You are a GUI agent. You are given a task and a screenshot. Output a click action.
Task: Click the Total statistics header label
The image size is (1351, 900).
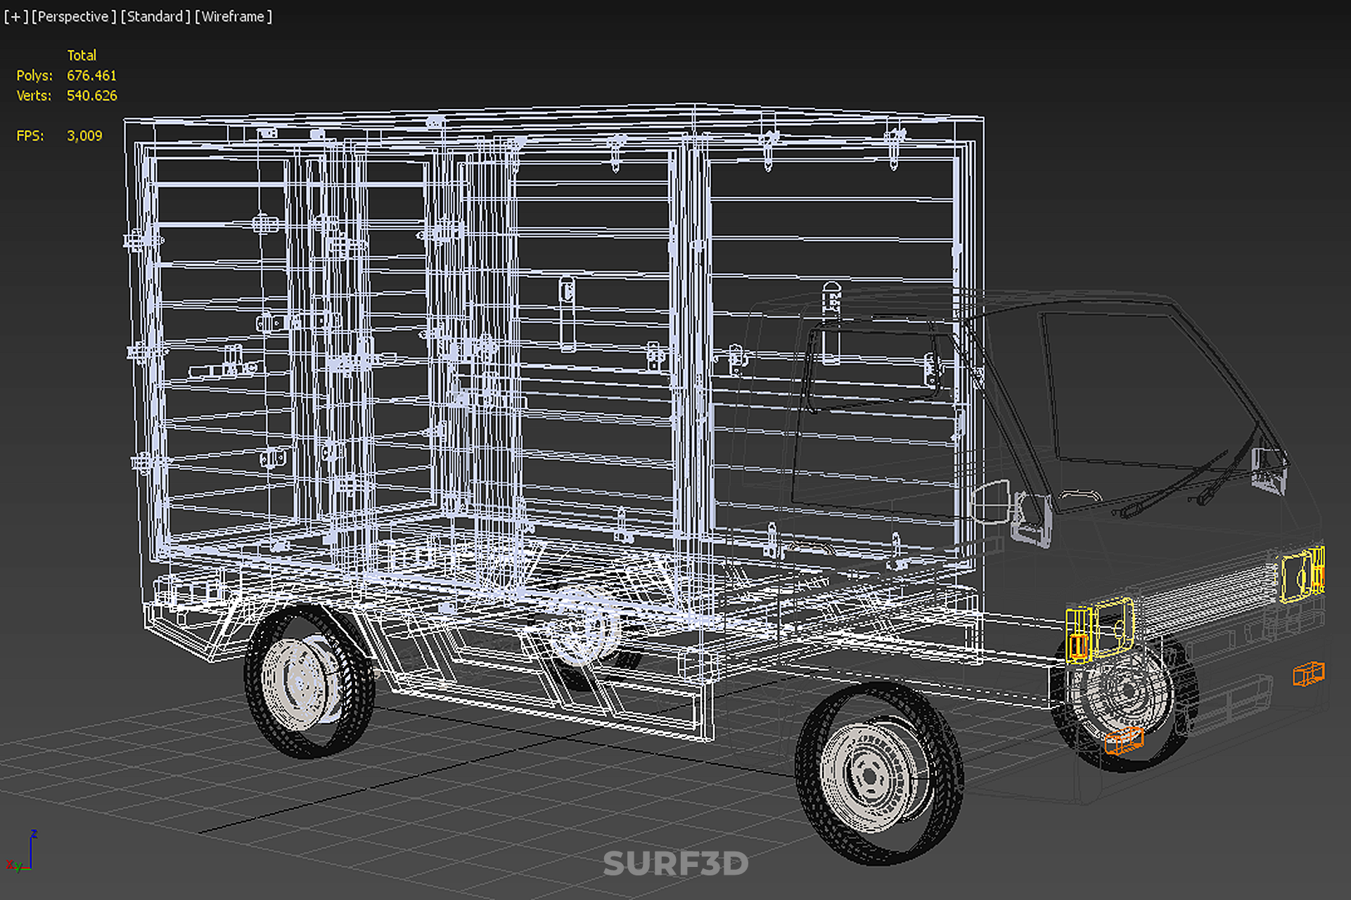point(82,55)
